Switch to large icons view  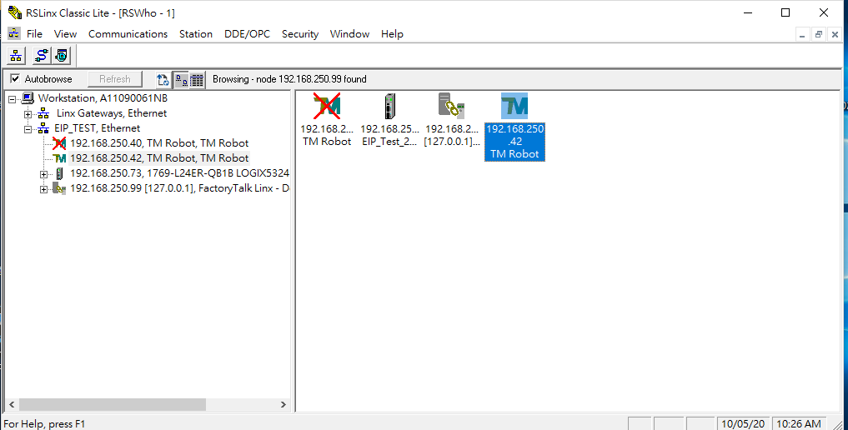tap(181, 80)
